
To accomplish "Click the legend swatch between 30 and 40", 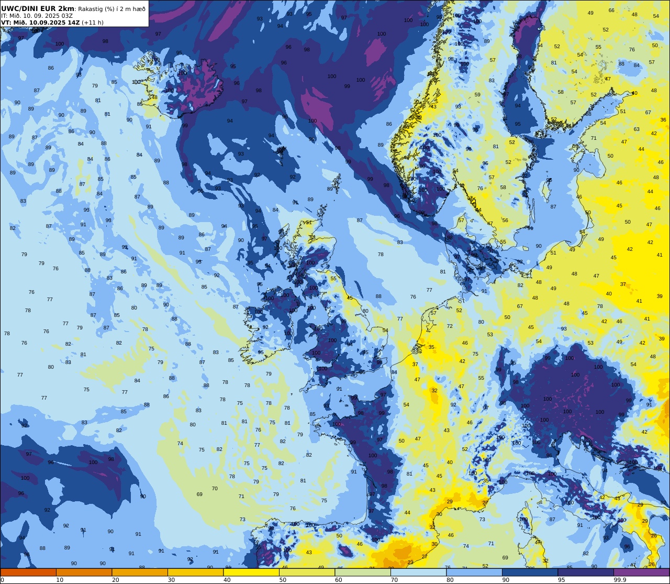I will tap(195, 572).
